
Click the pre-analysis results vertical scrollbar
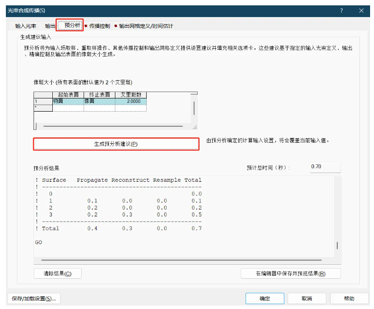click(337, 245)
